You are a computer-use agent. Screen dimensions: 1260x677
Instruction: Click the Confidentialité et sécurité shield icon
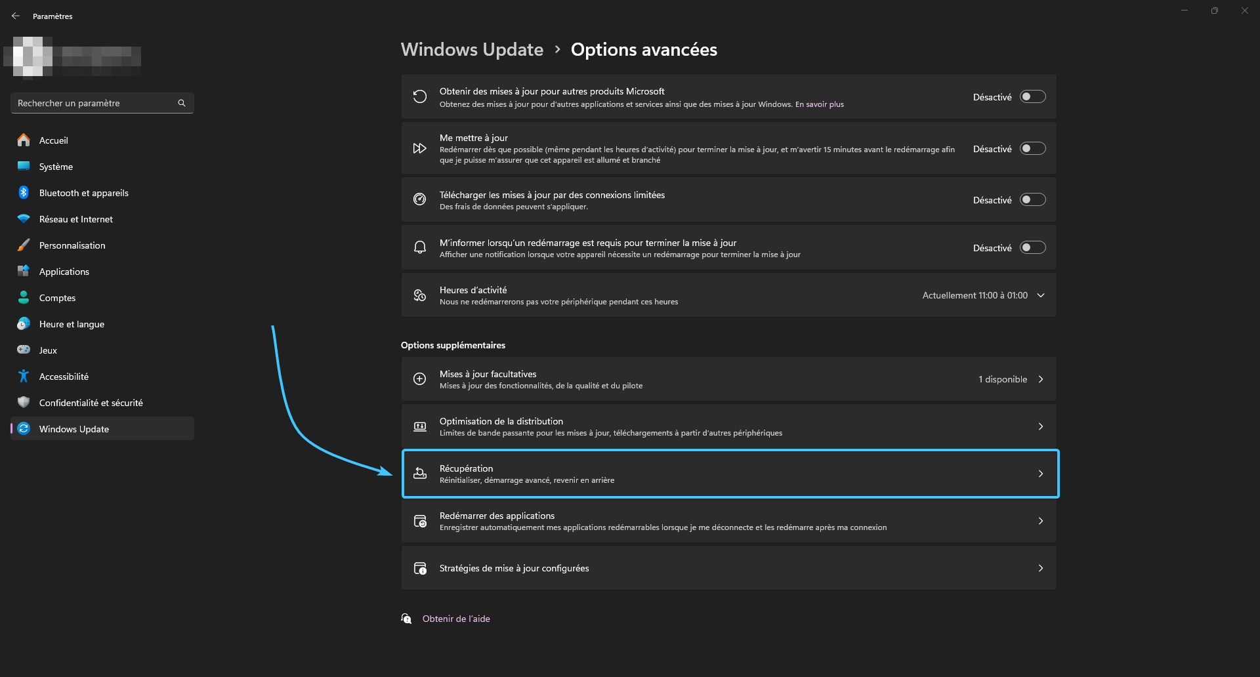[x=24, y=402]
